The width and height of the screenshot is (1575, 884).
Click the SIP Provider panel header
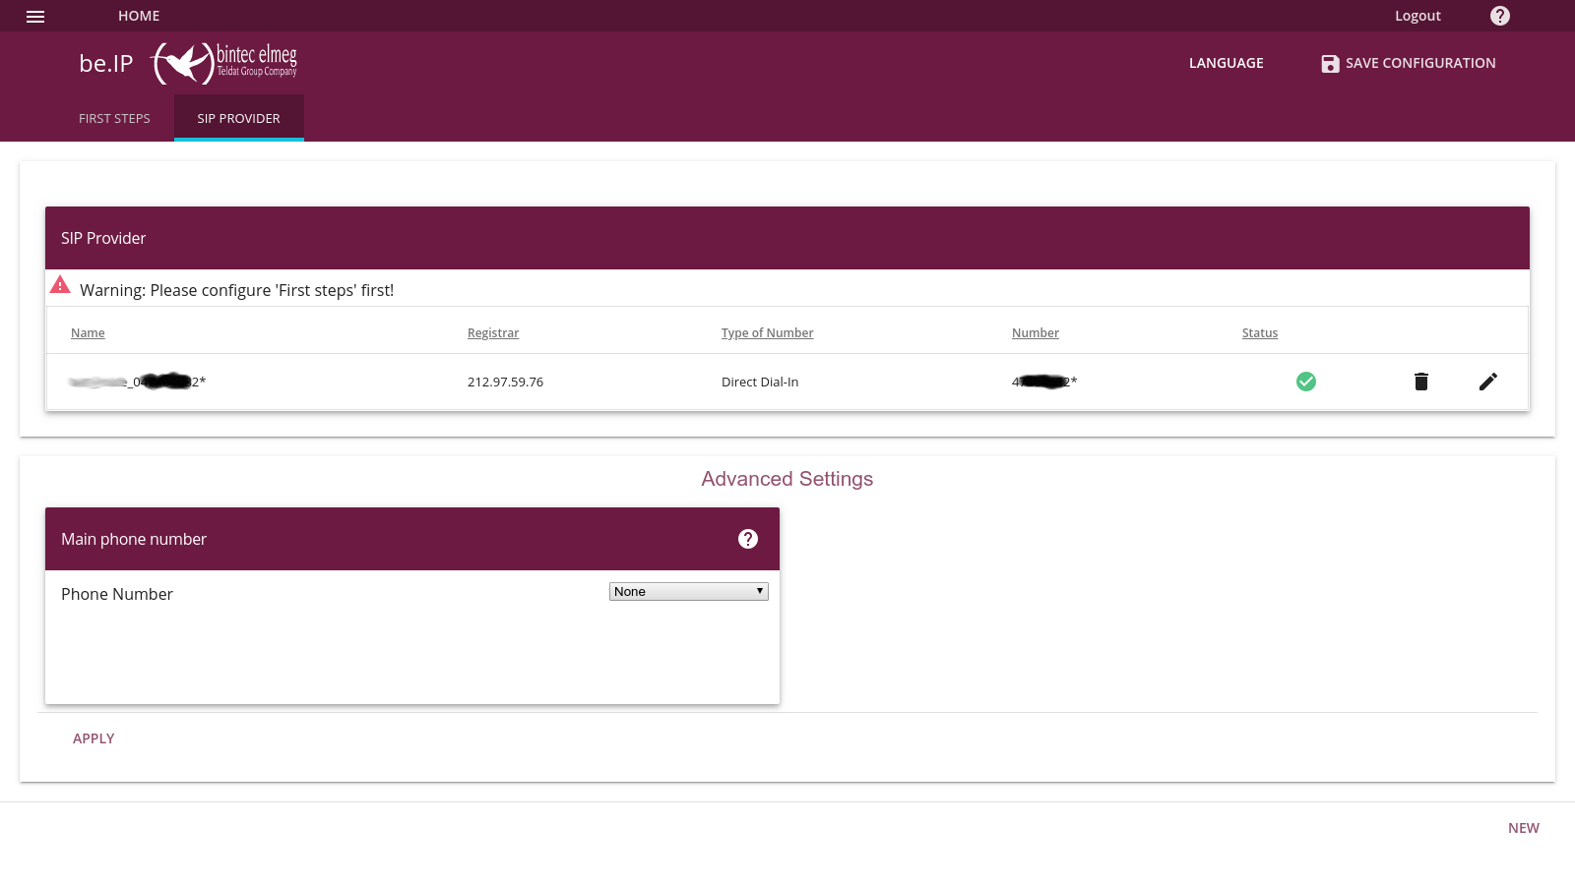coord(787,238)
